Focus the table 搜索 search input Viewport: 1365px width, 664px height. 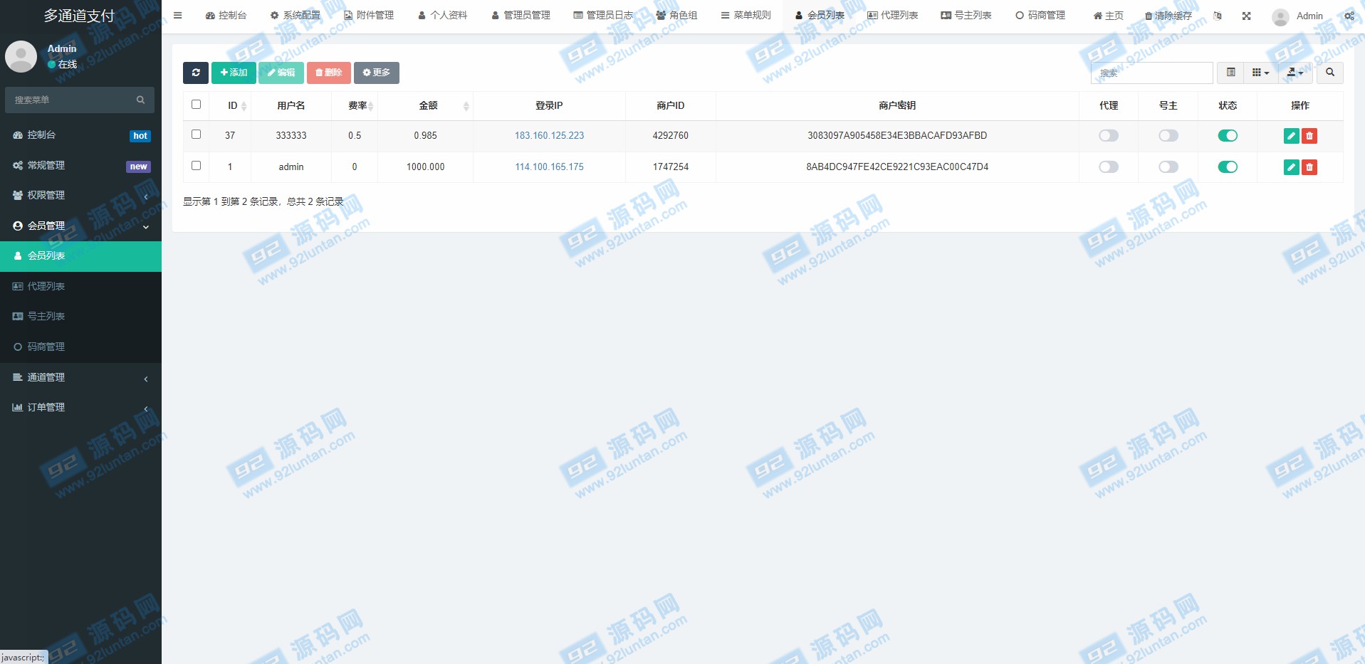(x=1151, y=73)
